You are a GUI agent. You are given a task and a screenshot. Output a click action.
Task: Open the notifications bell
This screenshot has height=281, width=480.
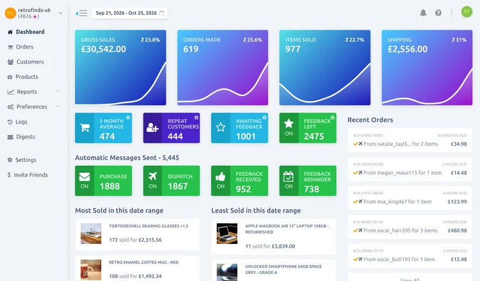[x=423, y=13]
